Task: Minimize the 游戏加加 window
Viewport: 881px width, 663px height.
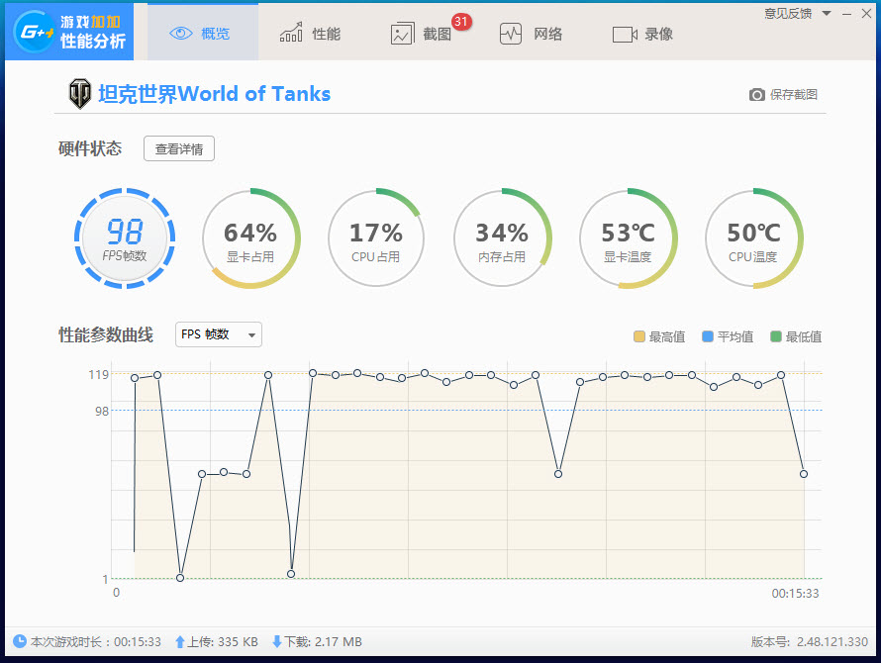Action: point(846,14)
